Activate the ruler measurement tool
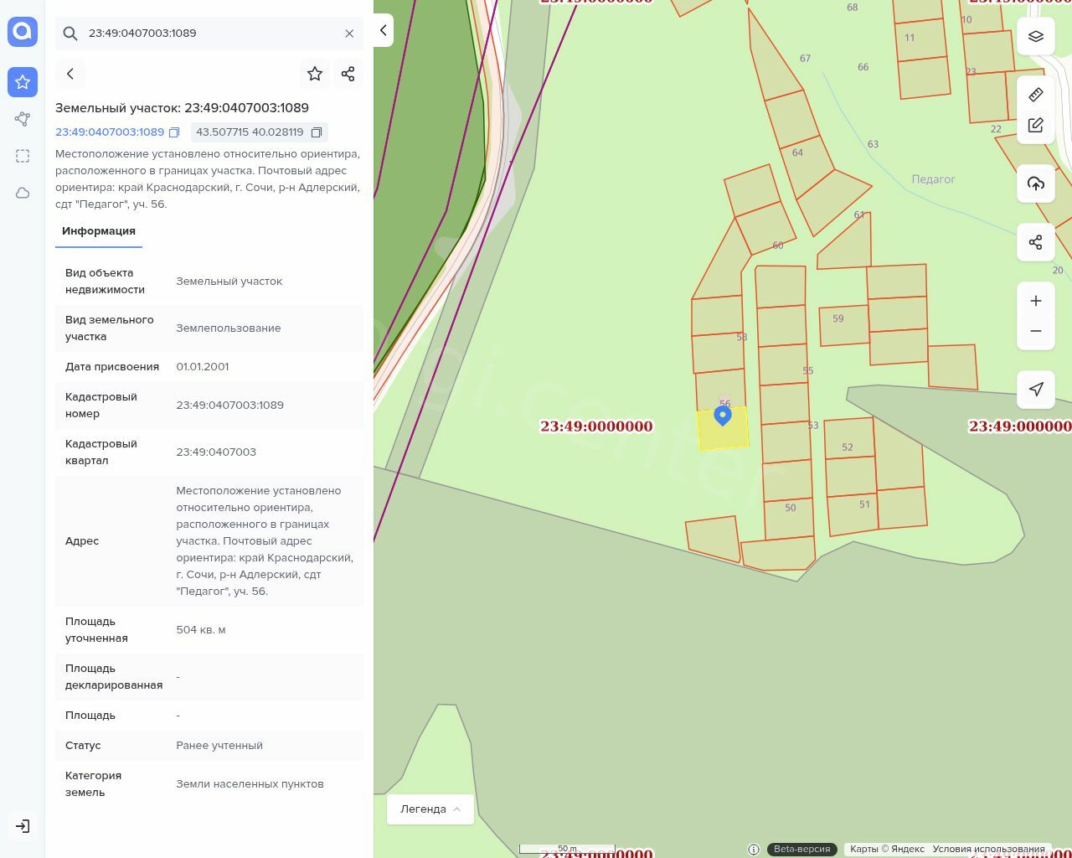The width and height of the screenshot is (1072, 858). pyautogui.click(x=1036, y=95)
